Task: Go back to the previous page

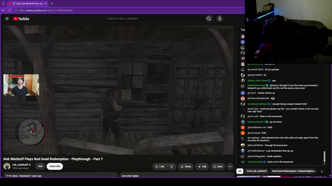Action: (3, 10)
